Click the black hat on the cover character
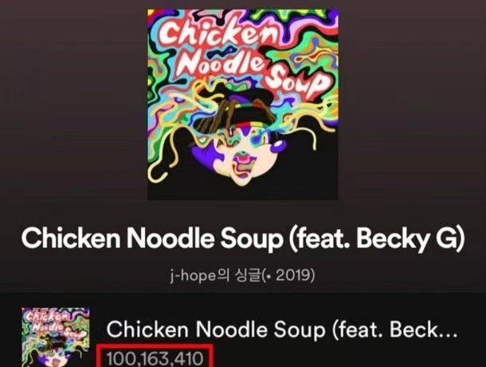This screenshot has height=367, width=486. (234, 109)
